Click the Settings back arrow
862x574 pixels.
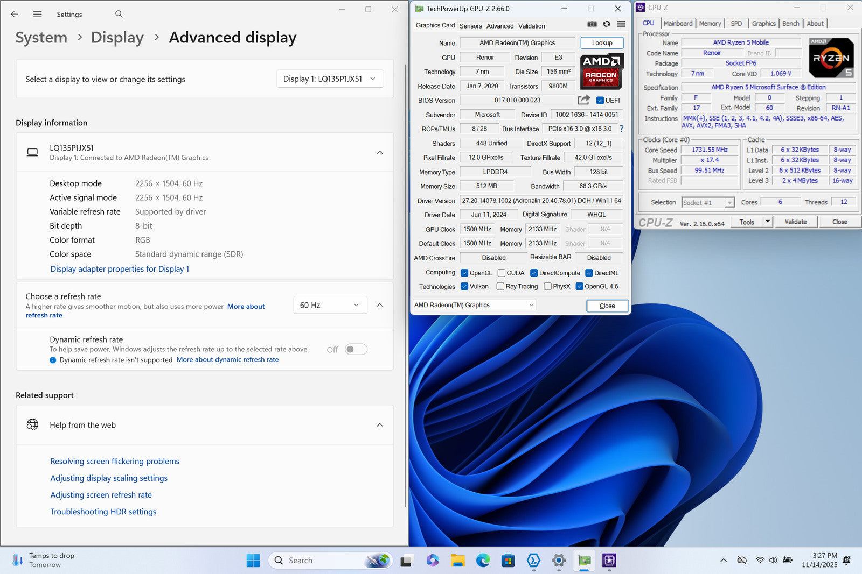(x=15, y=15)
